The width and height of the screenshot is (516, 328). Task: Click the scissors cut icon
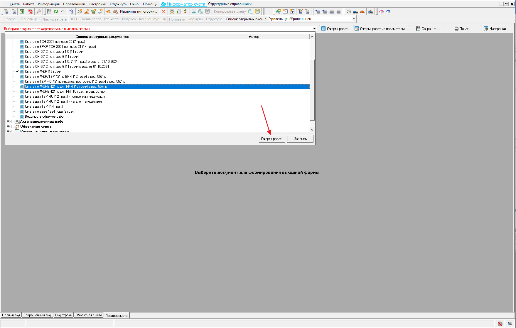point(194,11)
